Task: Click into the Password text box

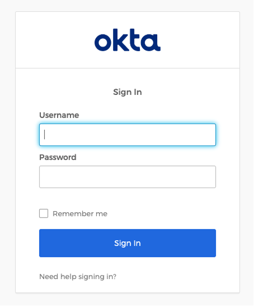Action: tap(128, 177)
